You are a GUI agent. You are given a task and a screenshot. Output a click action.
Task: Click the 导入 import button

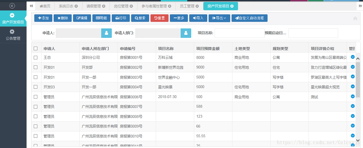[198, 18]
